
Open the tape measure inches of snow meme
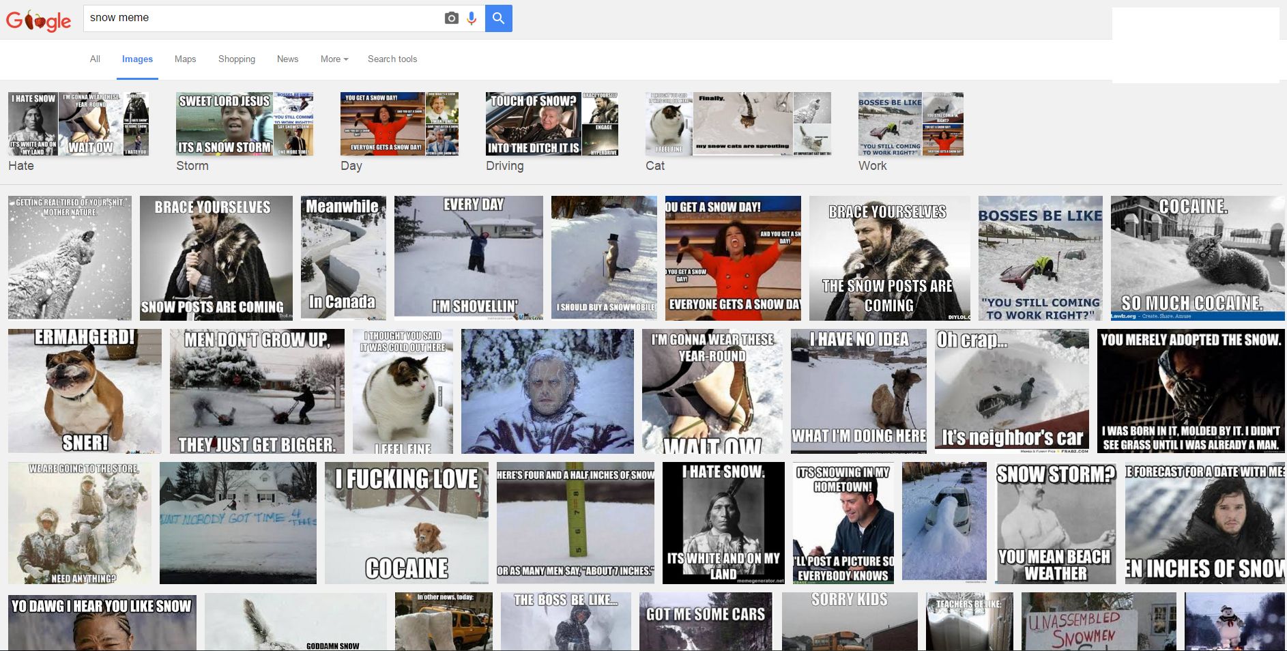(575, 523)
